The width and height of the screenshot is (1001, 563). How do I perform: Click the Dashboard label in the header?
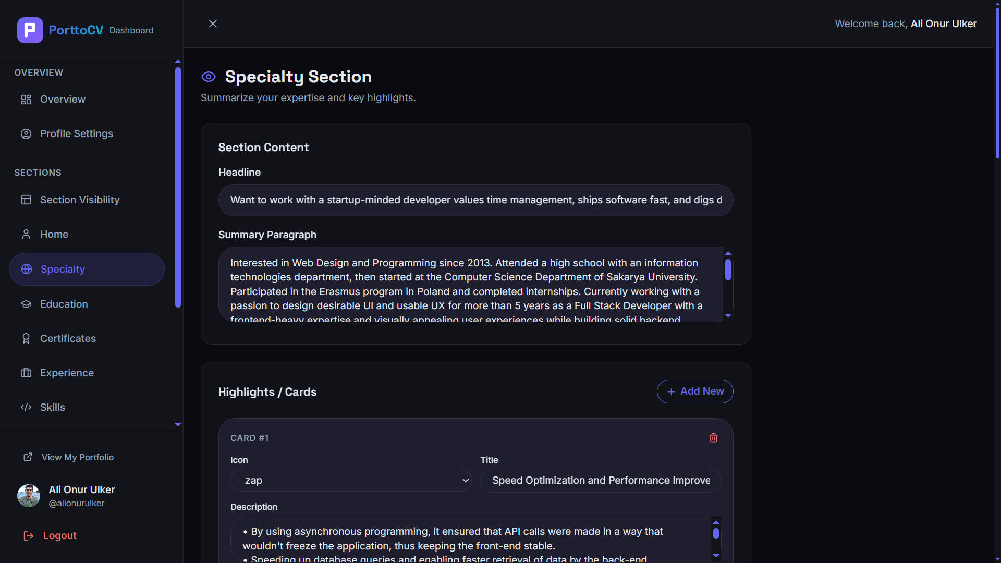(x=131, y=31)
